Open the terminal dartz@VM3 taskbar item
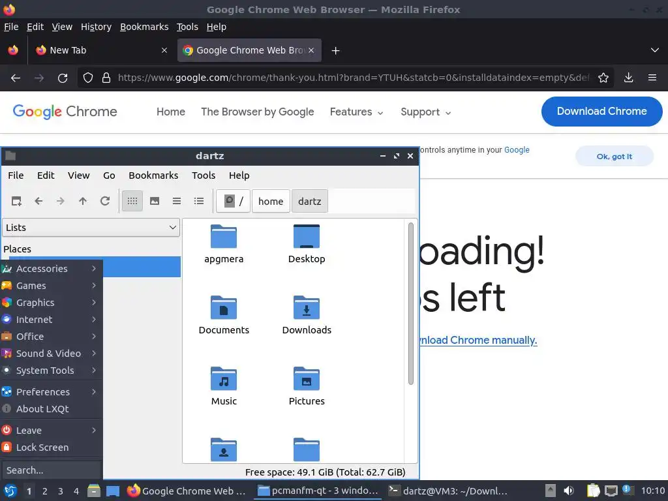Image resolution: width=668 pixels, height=501 pixels. (448, 491)
